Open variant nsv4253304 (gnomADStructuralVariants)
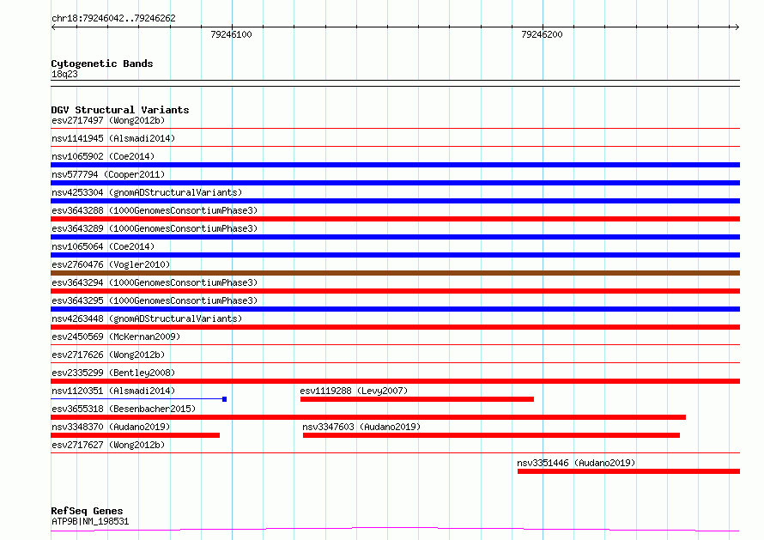The width and height of the screenshot is (764, 540). pyautogui.click(x=147, y=192)
